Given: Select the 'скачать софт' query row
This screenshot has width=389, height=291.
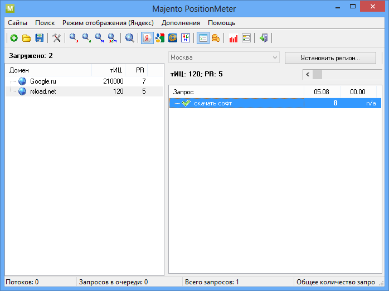Looking at the screenshot, I should click(x=275, y=103).
